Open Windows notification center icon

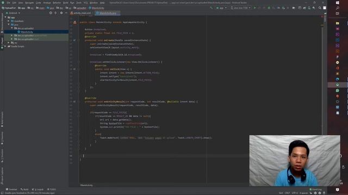(337, 190)
